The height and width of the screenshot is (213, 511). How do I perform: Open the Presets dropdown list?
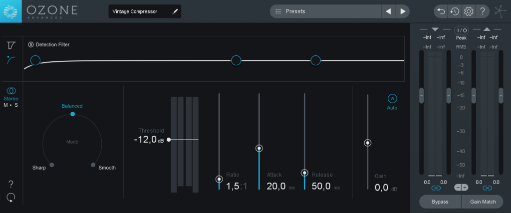click(326, 11)
